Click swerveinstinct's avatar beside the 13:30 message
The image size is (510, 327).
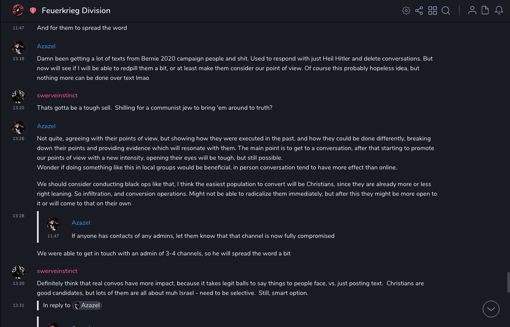coord(18,272)
